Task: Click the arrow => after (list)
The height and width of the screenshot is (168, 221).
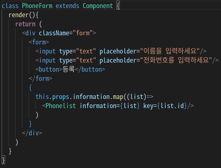Action: click(x=150, y=97)
